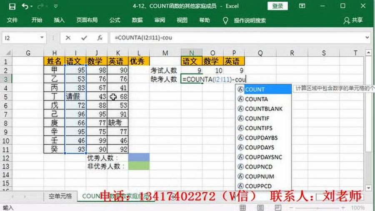The height and width of the screenshot is (211, 375).
Task: Click the formula bar input field
Action: coord(237,38)
